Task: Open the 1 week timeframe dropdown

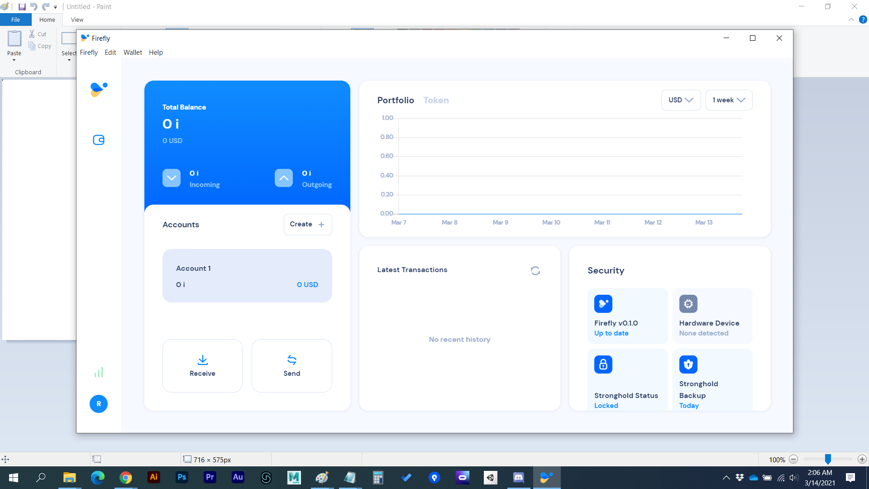Action: coord(728,100)
